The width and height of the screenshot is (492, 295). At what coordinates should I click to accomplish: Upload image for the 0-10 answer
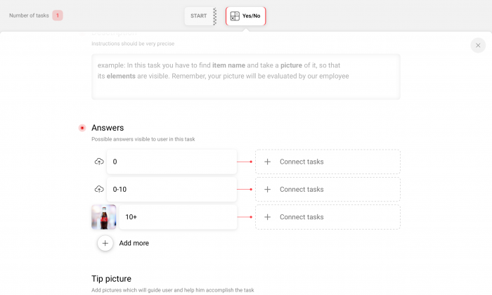[99, 189]
